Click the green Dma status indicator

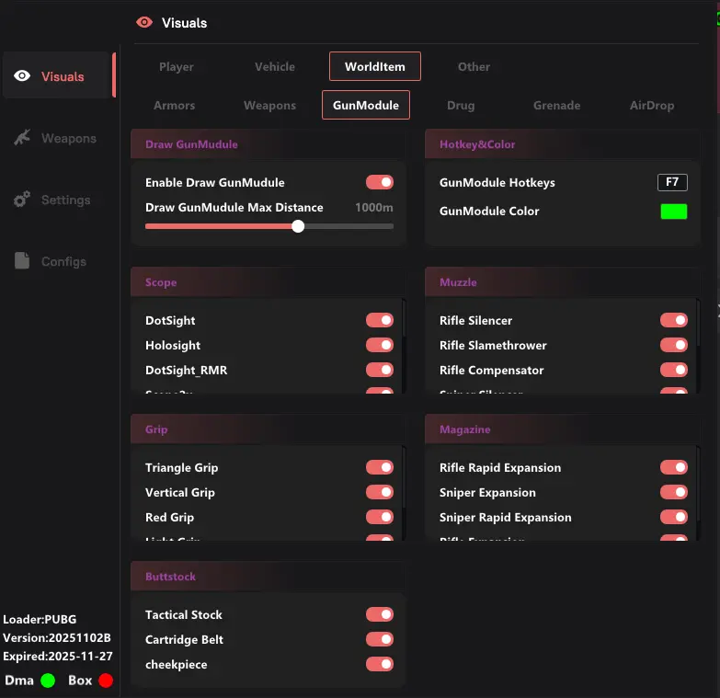click(x=48, y=681)
